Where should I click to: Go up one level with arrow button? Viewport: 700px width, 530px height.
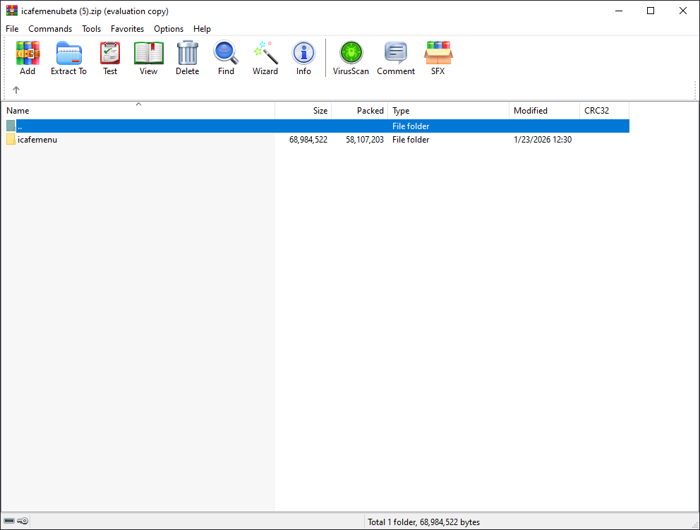pyautogui.click(x=16, y=90)
